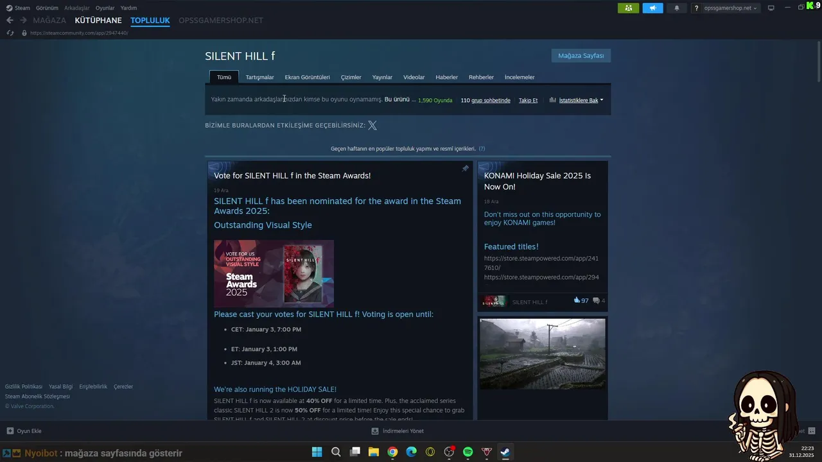Open Çerezler link

click(x=123, y=387)
